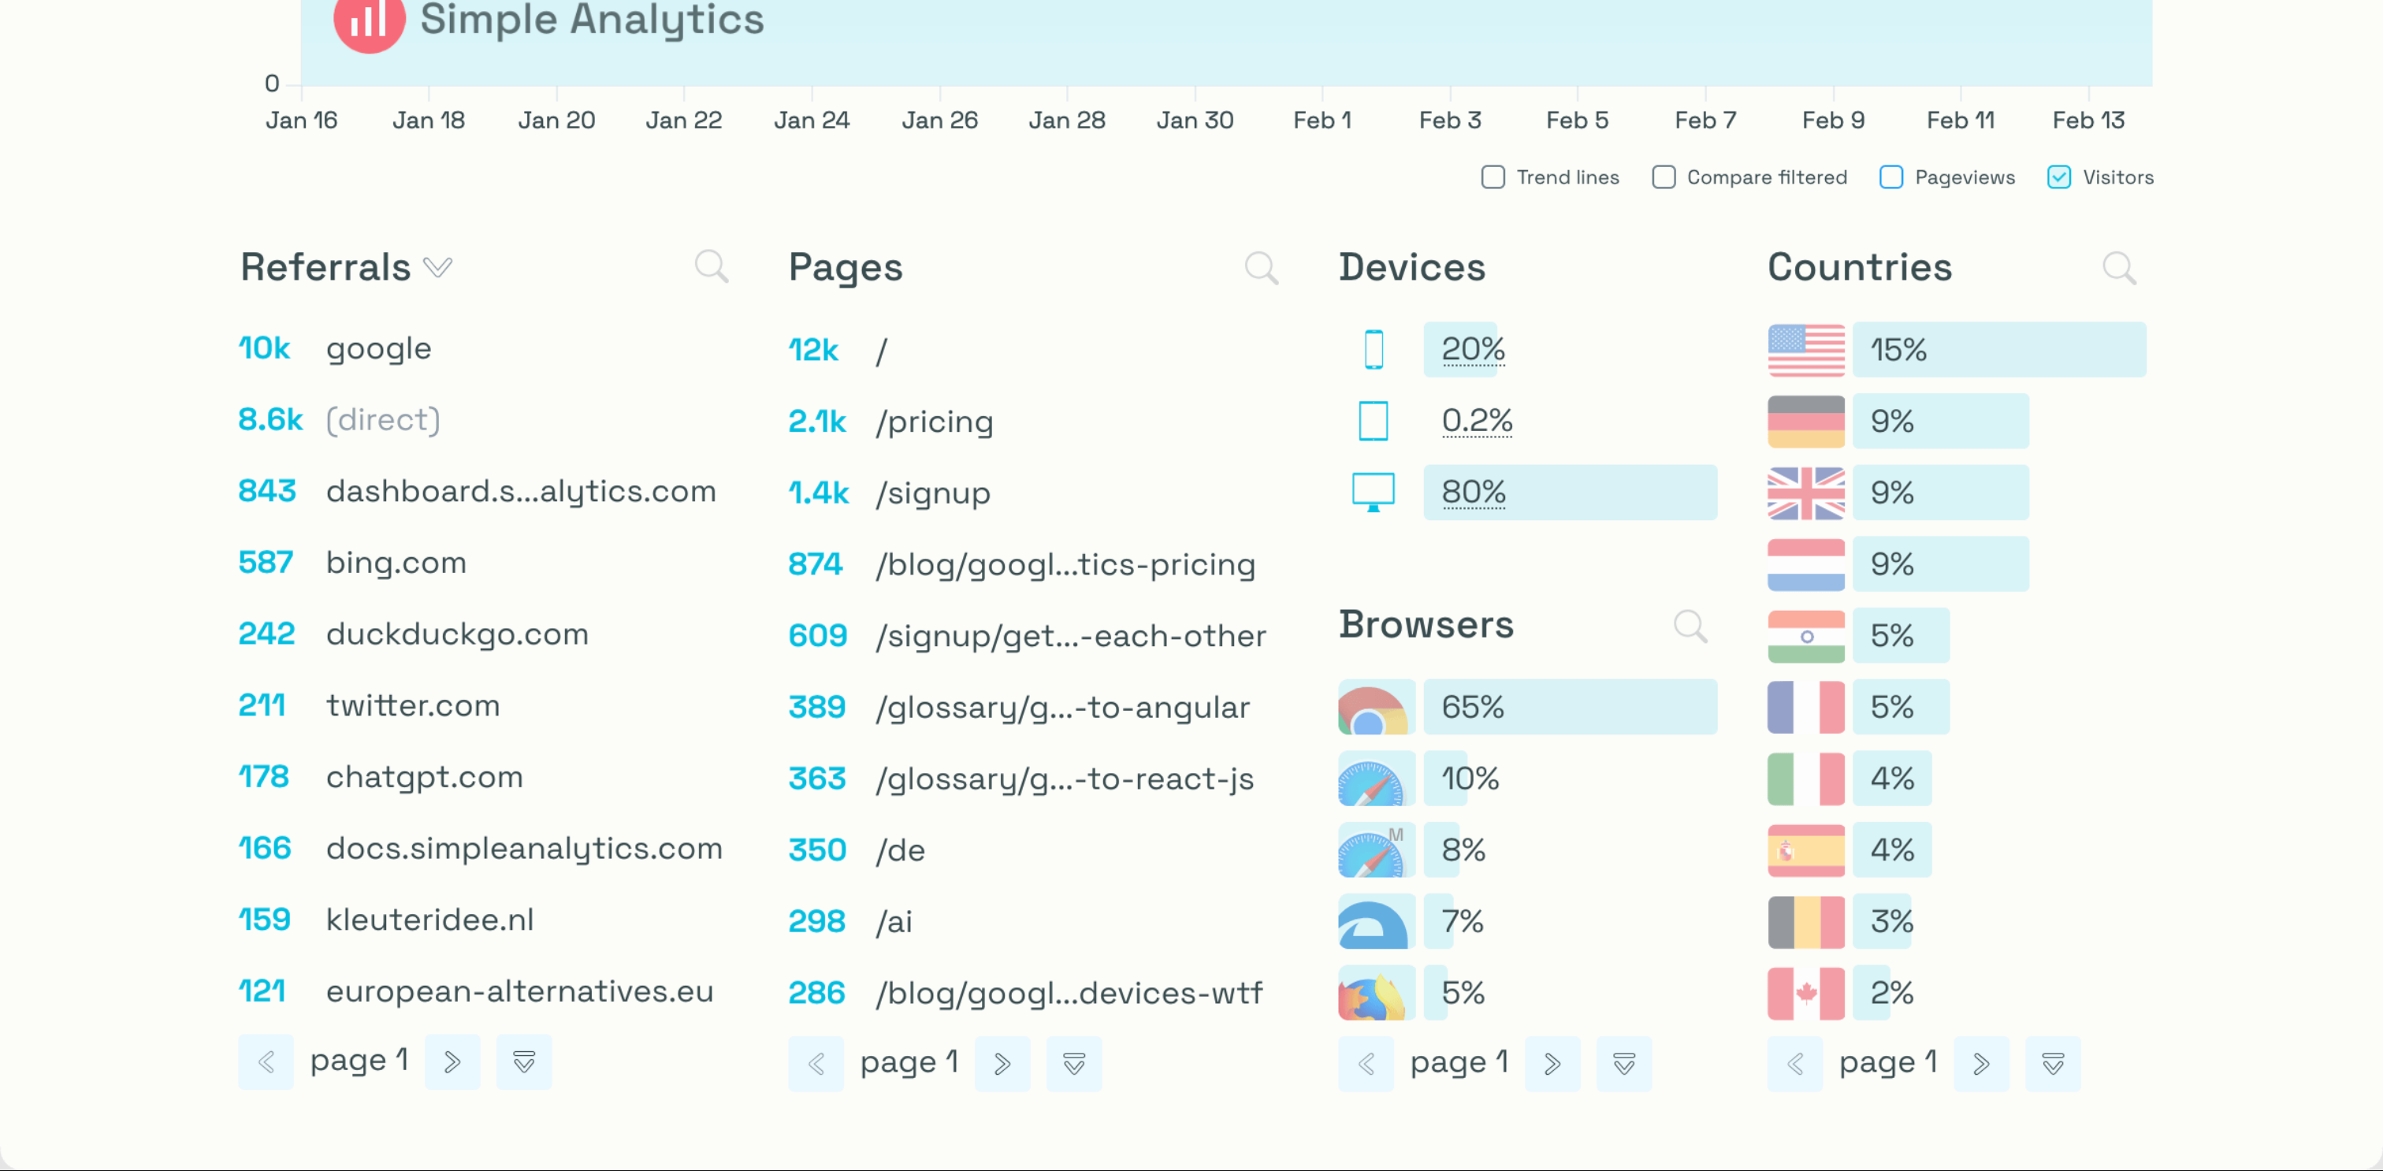Toggle the Pageviews checkbox
Screen dimensions: 2383x1171
pyautogui.click(x=1890, y=177)
